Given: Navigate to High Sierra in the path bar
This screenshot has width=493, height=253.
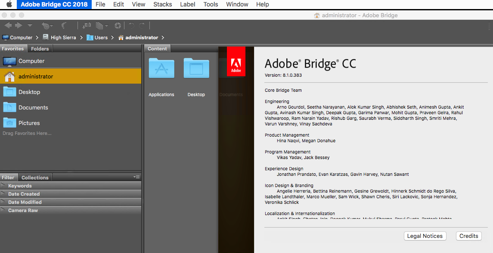Looking at the screenshot, I should click(59, 37).
